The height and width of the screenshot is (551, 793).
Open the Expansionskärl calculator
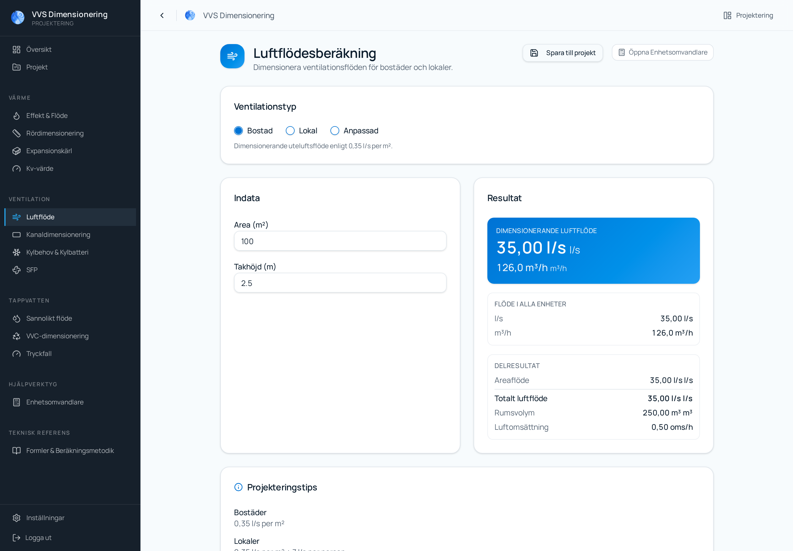(x=70, y=151)
